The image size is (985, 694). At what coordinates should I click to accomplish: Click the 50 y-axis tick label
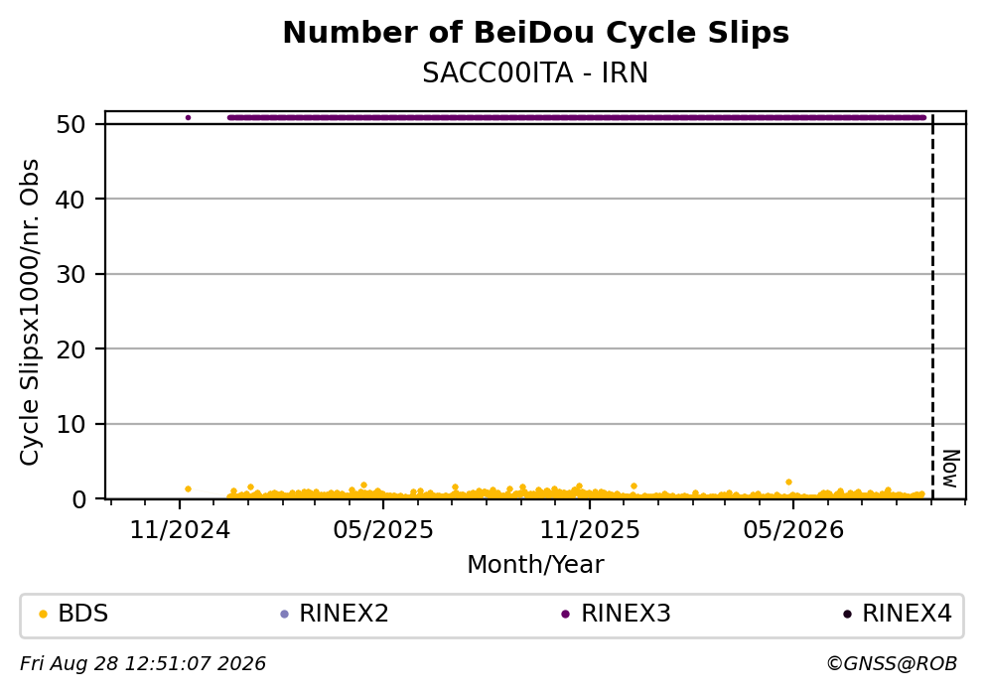(70, 124)
